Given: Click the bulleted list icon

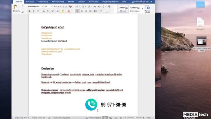Looking at the screenshot, I should (77, 7).
